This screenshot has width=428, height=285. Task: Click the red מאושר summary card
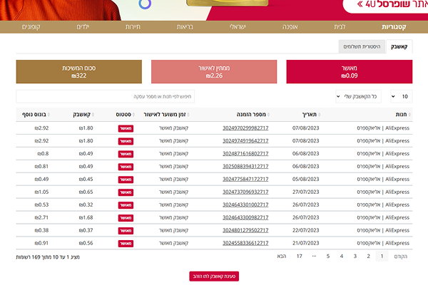pos(349,73)
